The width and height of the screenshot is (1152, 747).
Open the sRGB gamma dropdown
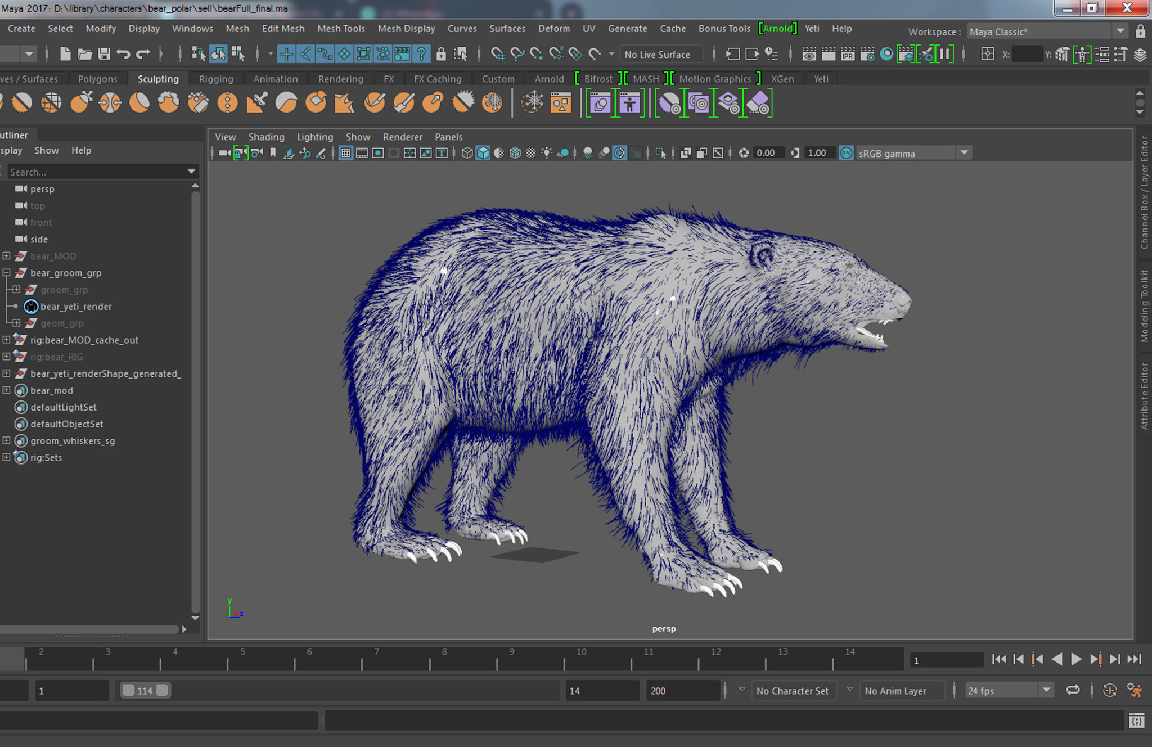pyautogui.click(x=964, y=153)
